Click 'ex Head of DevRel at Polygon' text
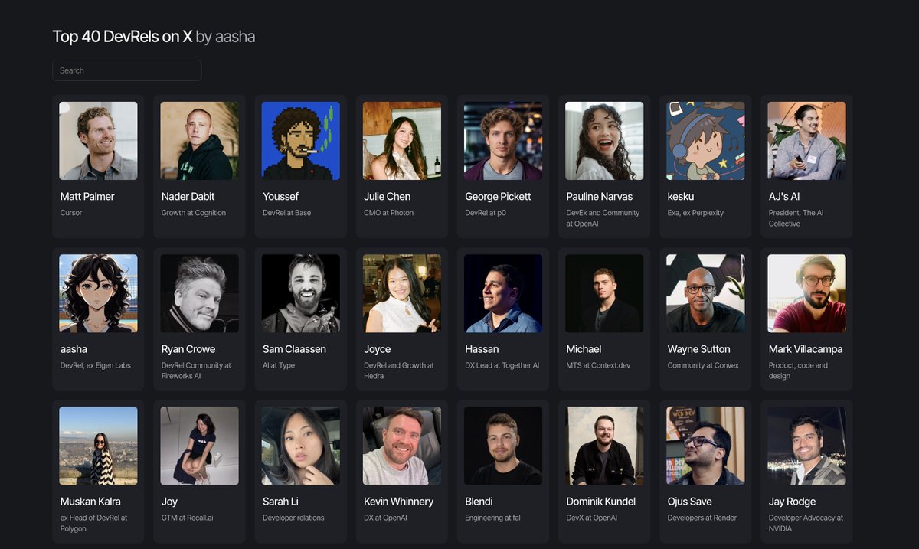919x549 pixels. (x=94, y=523)
